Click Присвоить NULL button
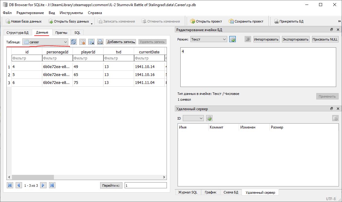 tap(325, 39)
